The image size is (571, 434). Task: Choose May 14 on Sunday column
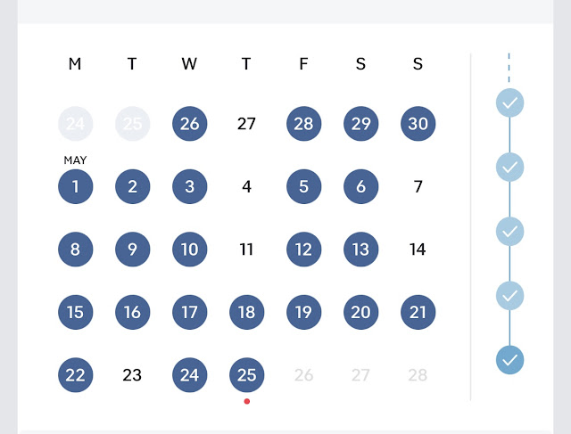click(418, 250)
